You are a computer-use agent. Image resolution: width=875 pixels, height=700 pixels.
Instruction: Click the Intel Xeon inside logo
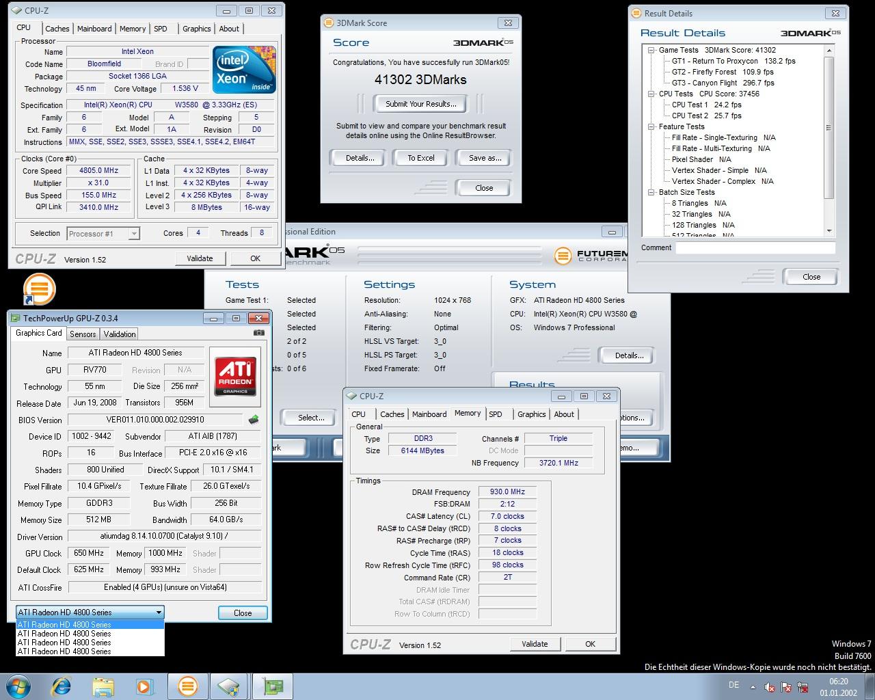point(244,69)
